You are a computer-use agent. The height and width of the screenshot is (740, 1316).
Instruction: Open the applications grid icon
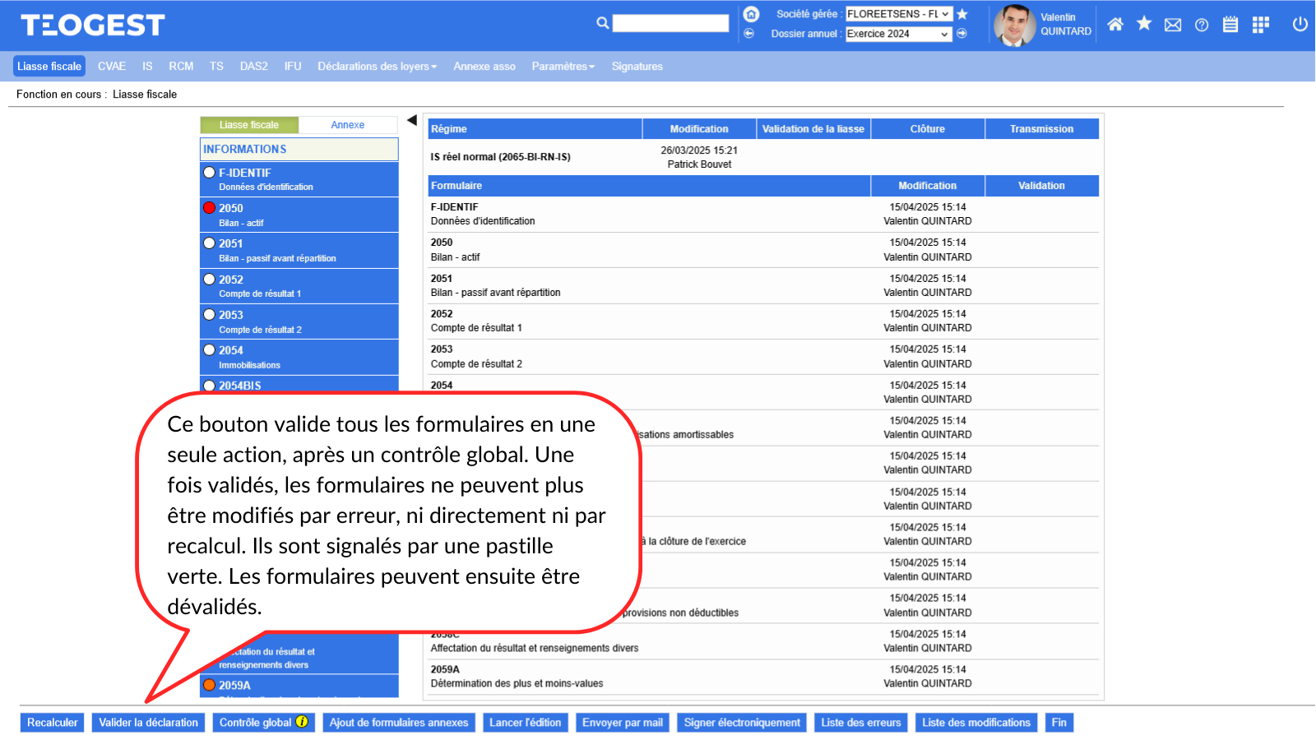[x=1260, y=25]
